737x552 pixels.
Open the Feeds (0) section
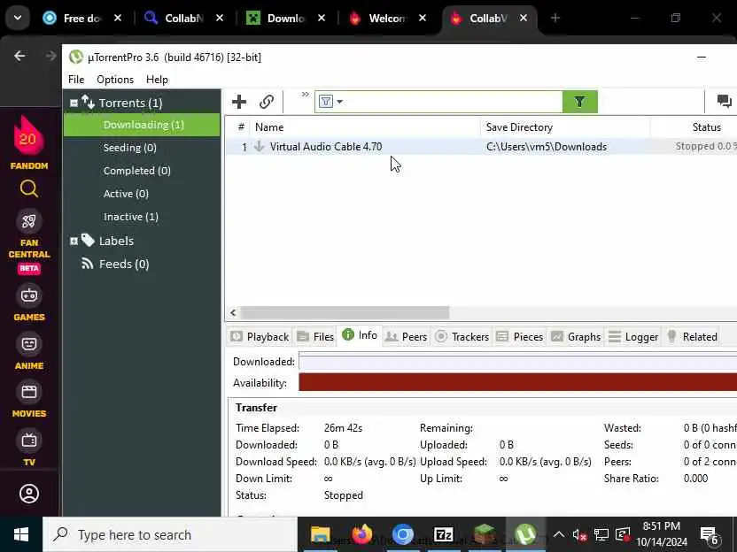click(x=124, y=264)
